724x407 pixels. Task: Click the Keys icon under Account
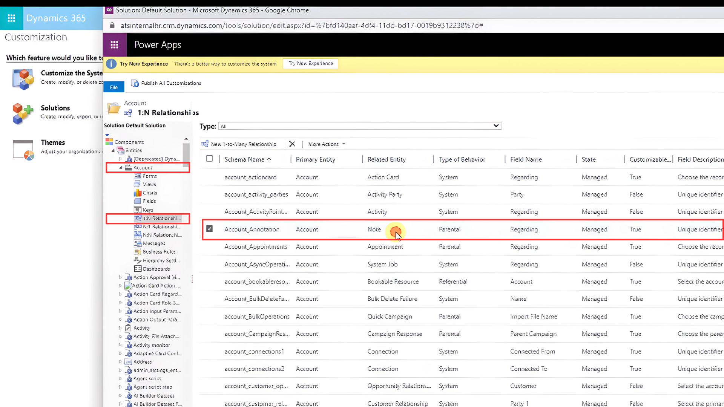[x=138, y=210]
